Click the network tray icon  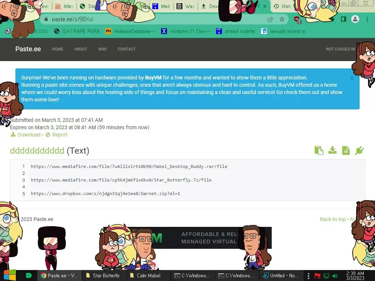tap(326, 276)
